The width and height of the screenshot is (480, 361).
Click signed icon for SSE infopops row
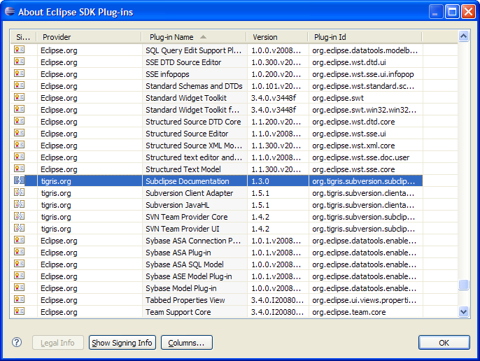point(20,73)
